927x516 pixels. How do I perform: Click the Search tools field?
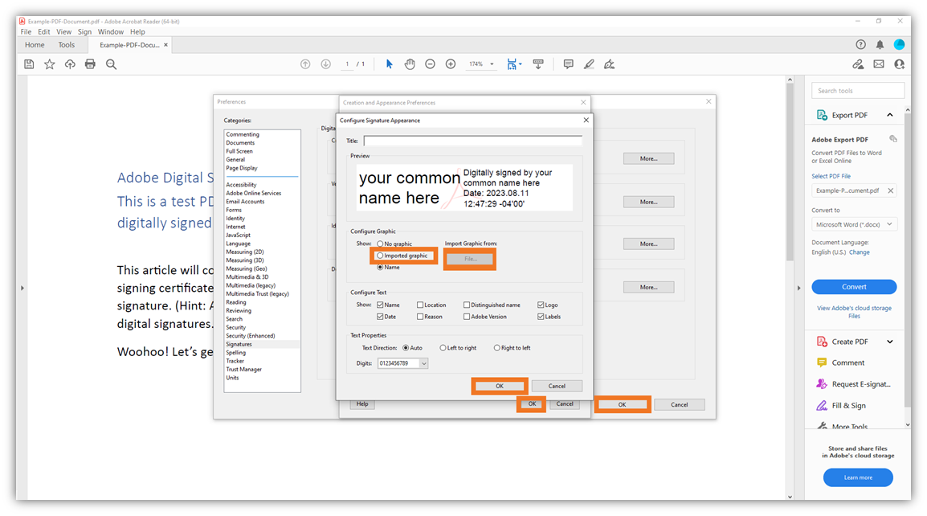pos(858,91)
